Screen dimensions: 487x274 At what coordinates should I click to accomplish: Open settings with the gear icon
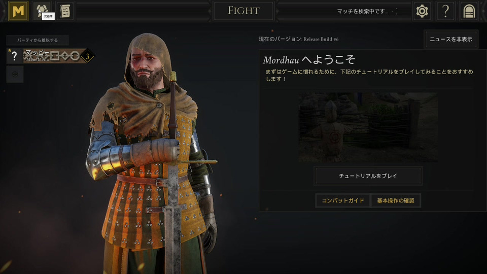pos(422,11)
